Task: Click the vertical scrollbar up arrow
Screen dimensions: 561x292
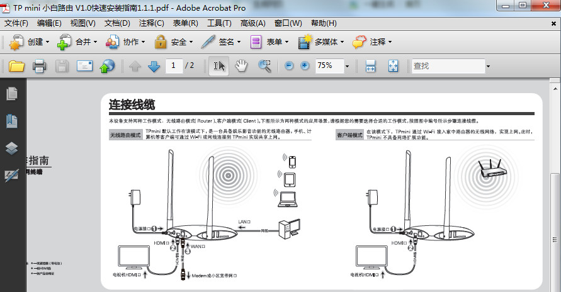Action: point(555,89)
